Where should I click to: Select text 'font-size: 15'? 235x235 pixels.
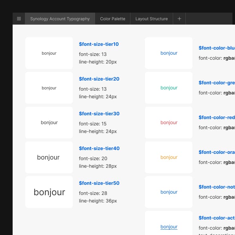(93, 124)
